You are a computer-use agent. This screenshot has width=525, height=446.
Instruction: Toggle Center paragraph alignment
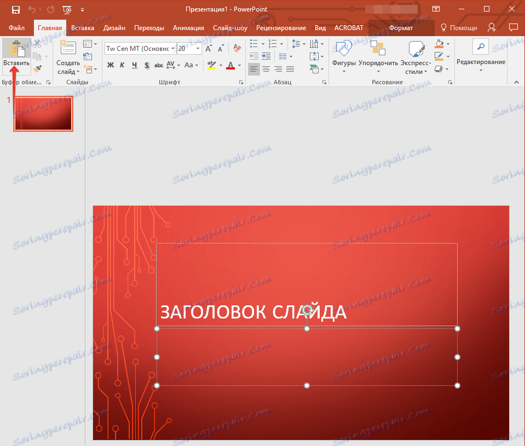pyautogui.click(x=266, y=69)
